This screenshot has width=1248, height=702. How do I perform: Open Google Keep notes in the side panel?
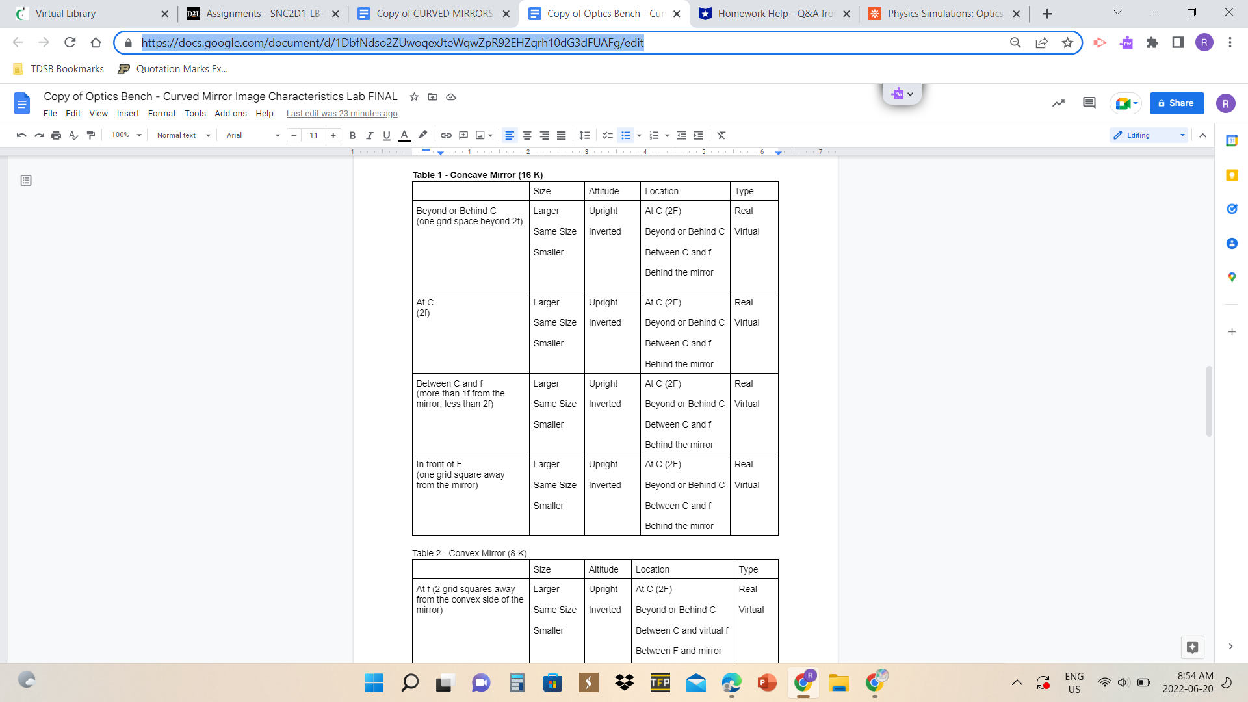click(1232, 175)
